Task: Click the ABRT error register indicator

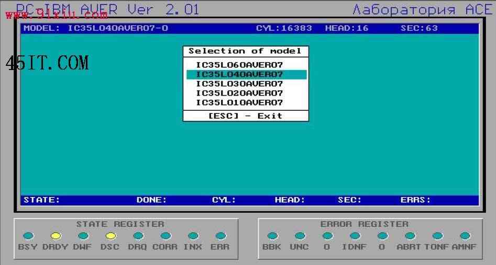Action: click(410, 236)
